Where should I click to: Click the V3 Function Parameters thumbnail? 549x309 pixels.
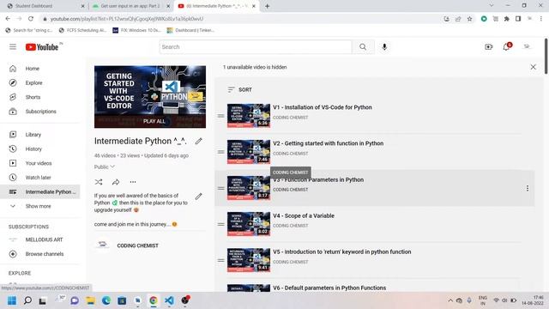pos(249,188)
